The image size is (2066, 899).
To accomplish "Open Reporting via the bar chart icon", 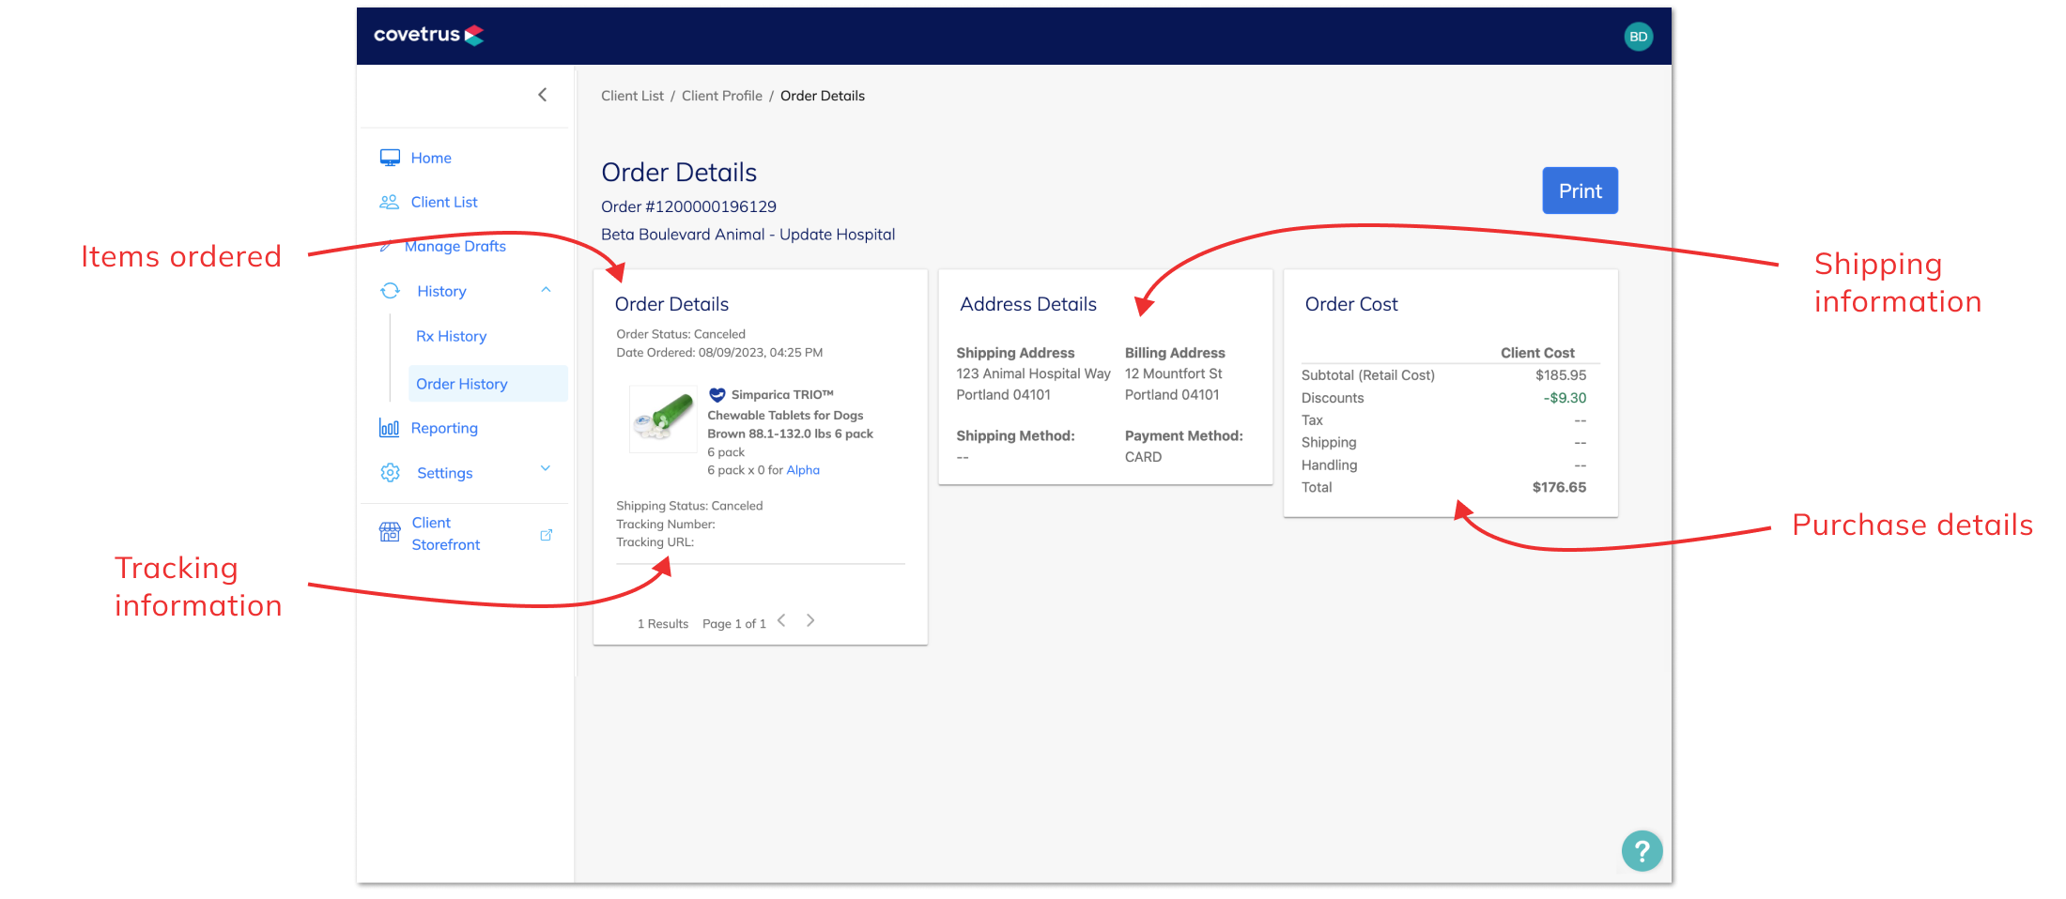I will (390, 427).
